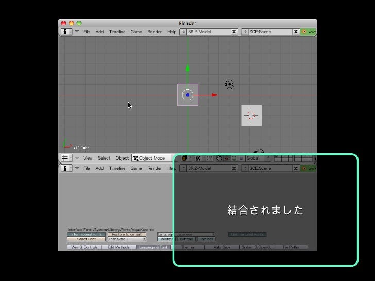Viewport: 375px width, 281px height.
Task: Click the 3D cursor crosshair in the viewport
Action: [x=251, y=115]
